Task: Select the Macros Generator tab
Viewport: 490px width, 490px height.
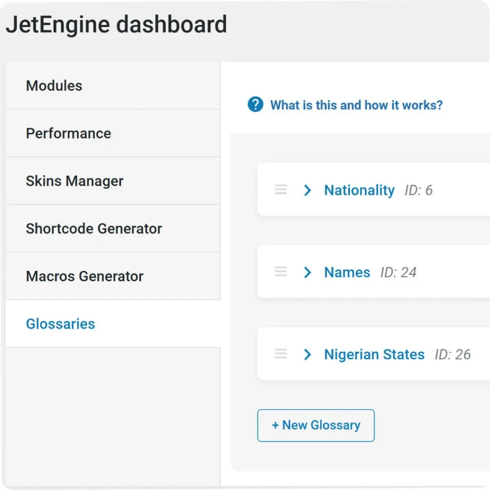Action: pyautogui.click(x=113, y=276)
